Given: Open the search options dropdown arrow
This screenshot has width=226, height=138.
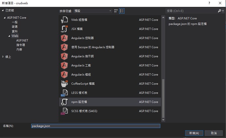Looking at the screenshot, I should click(x=223, y=11).
